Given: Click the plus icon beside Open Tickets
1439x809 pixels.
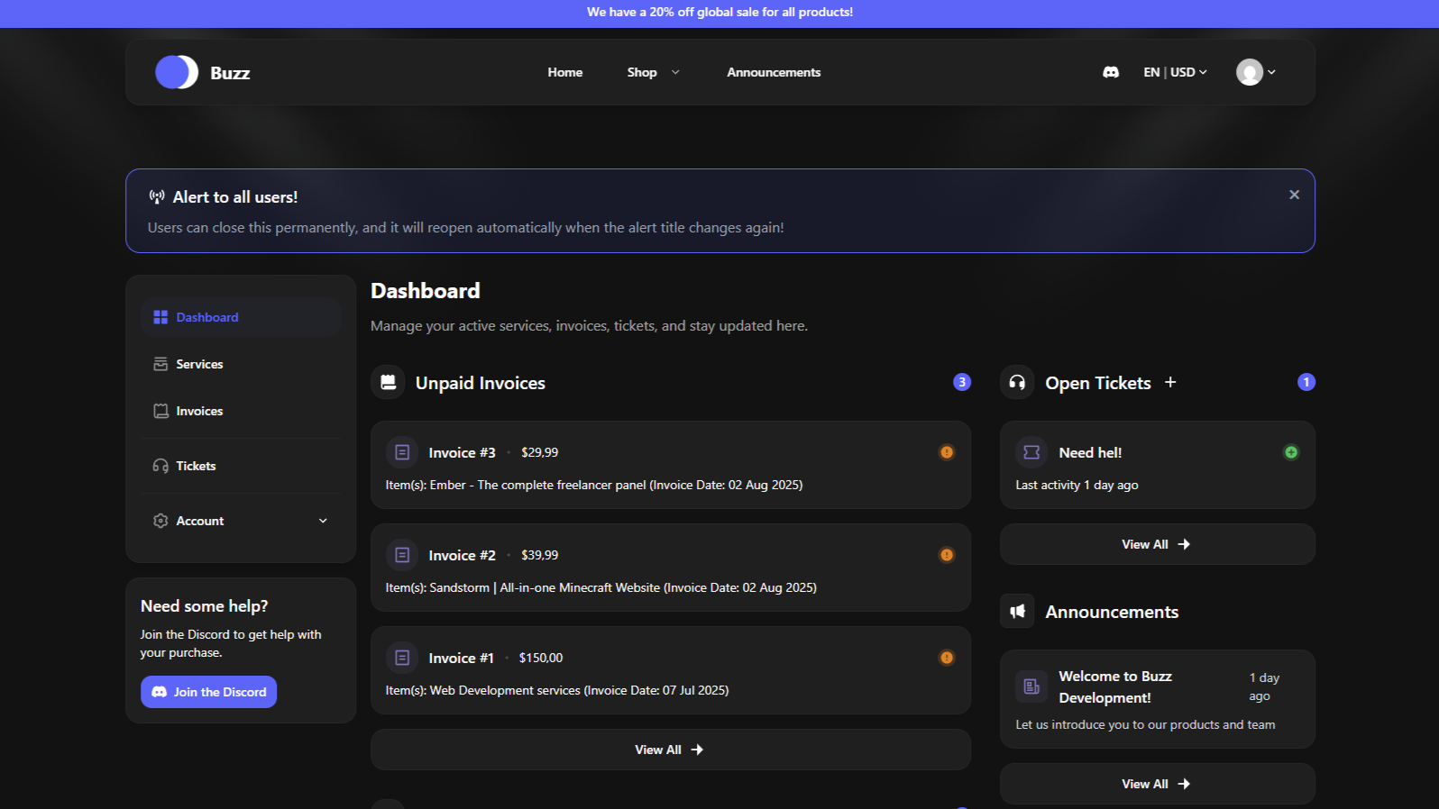Looking at the screenshot, I should tap(1170, 382).
